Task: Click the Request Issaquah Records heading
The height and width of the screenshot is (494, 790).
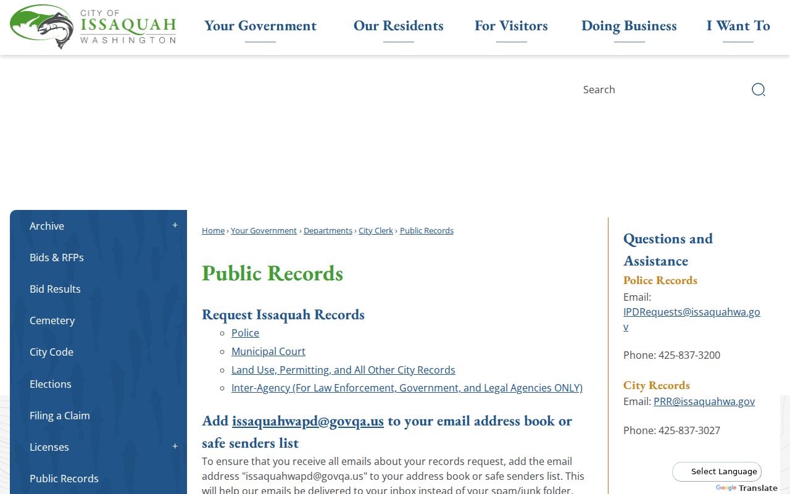Action: click(x=283, y=314)
